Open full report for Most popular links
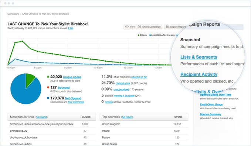Screen dimensions: 251x146 [41, 117]
